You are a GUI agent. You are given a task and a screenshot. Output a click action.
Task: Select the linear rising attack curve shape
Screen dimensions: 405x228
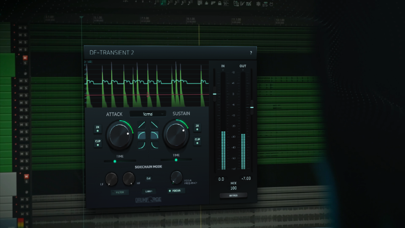tap(142, 125)
